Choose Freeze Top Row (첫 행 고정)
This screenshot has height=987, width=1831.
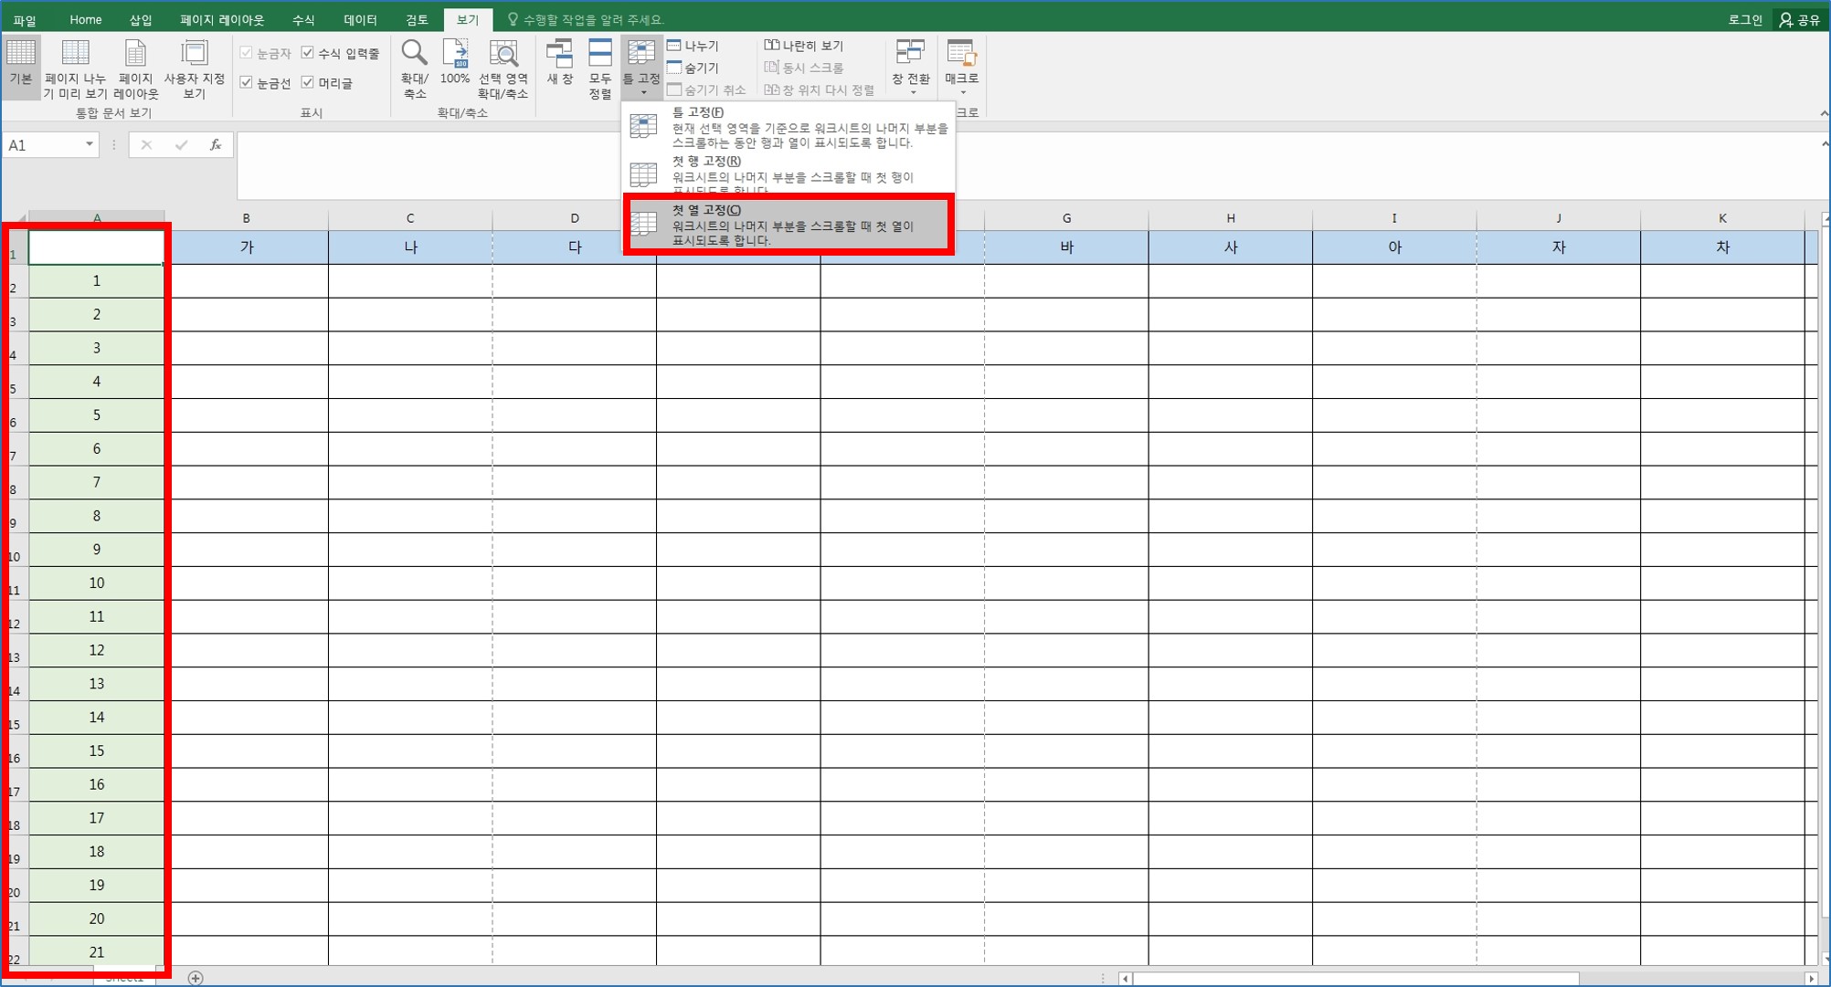(x=788, y=175)
